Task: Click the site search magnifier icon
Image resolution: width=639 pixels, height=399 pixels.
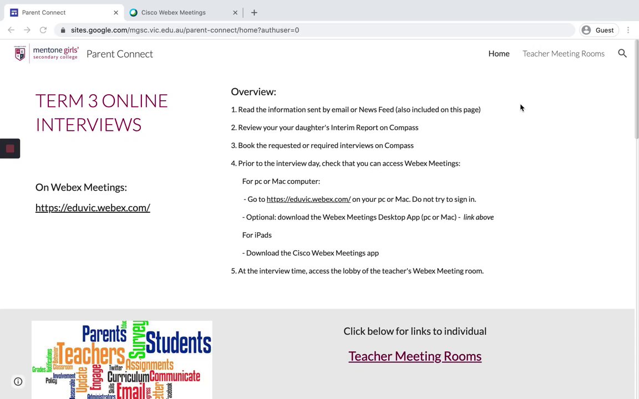Action: point(622,53)
